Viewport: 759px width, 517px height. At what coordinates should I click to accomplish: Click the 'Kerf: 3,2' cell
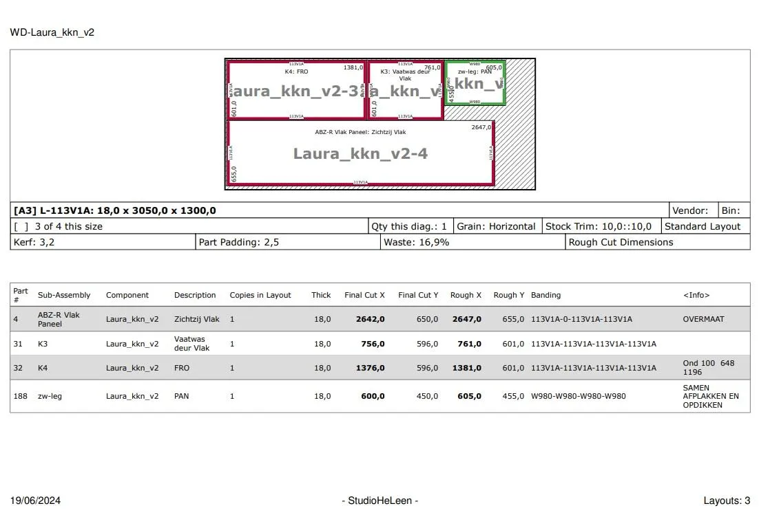coord(103,243)
